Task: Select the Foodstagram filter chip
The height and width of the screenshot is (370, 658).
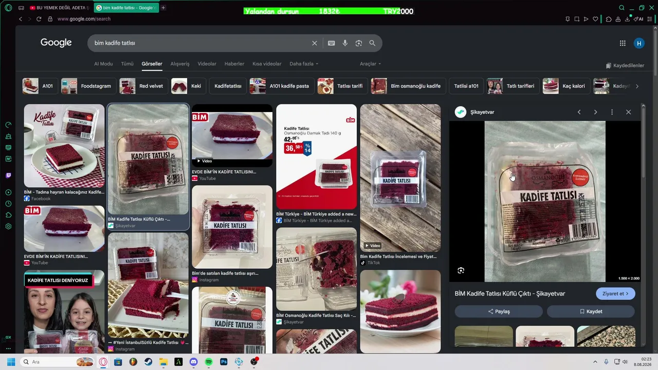Action: [88, 86]
